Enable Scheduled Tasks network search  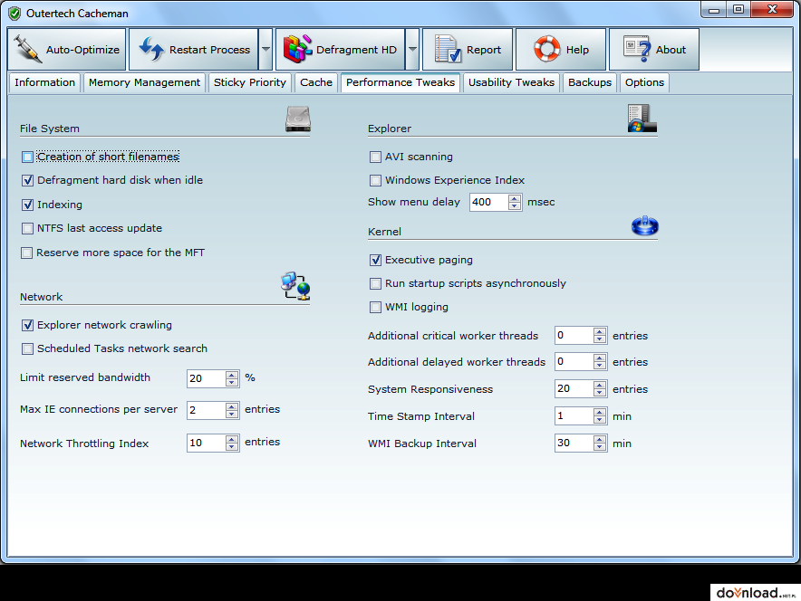point(27,349)
